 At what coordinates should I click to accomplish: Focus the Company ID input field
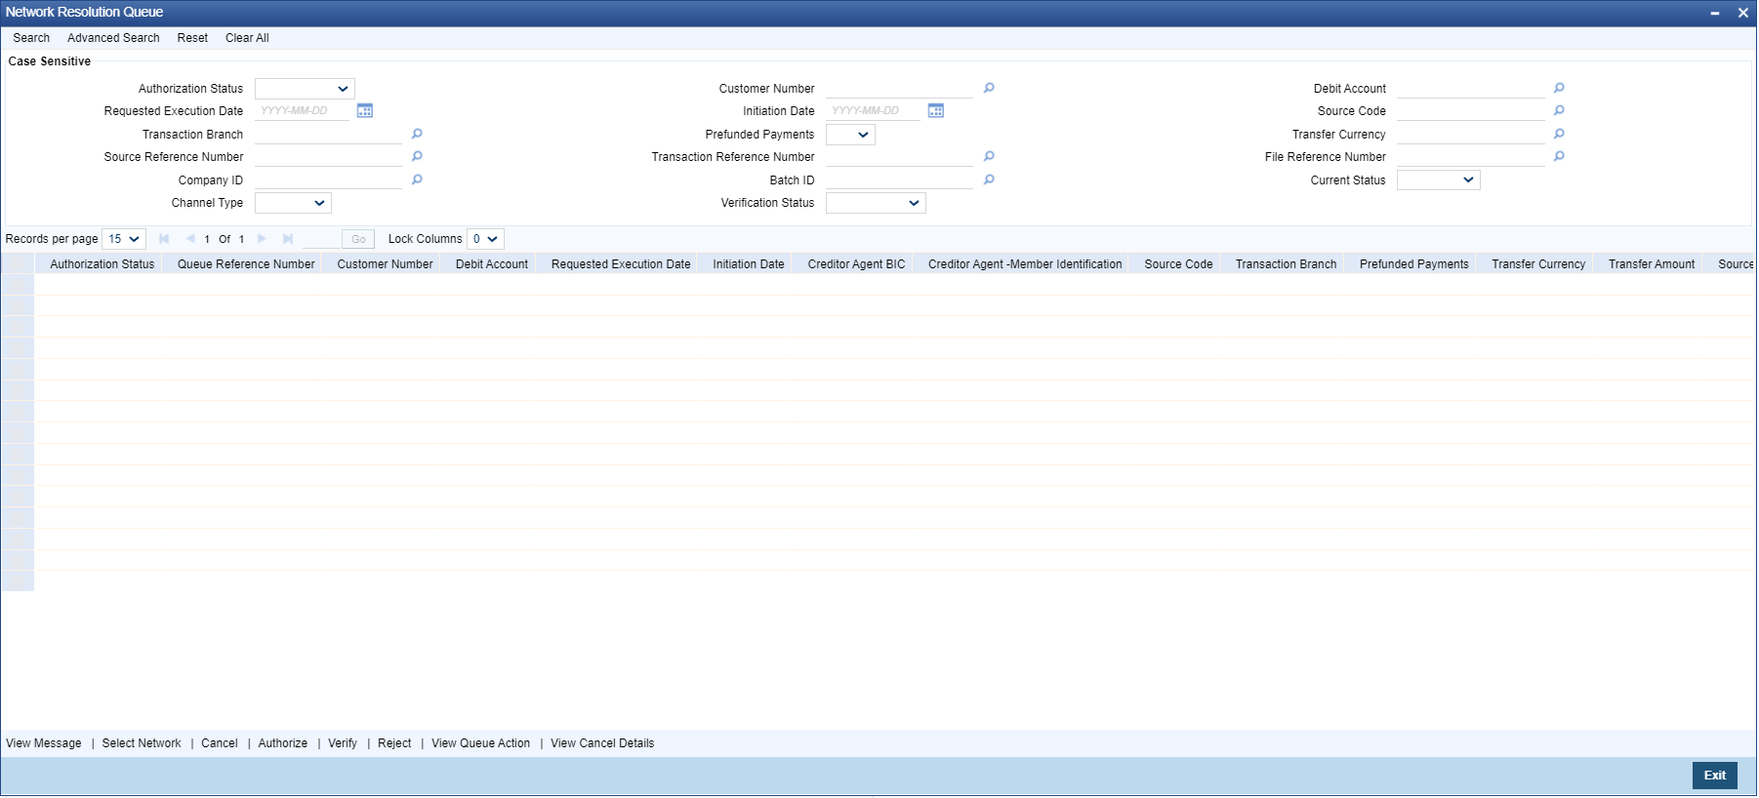pyautogui.click(x=328, y=180)
